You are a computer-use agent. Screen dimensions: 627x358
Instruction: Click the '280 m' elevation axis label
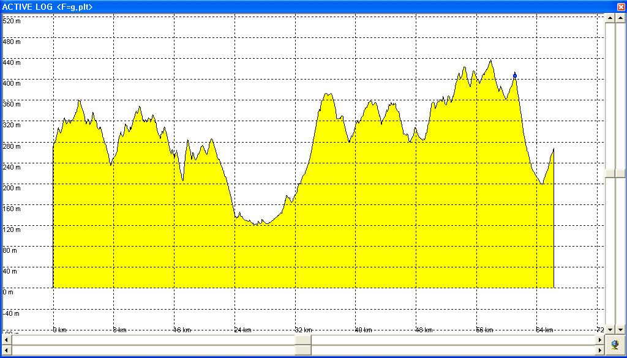tap(11, 146)
